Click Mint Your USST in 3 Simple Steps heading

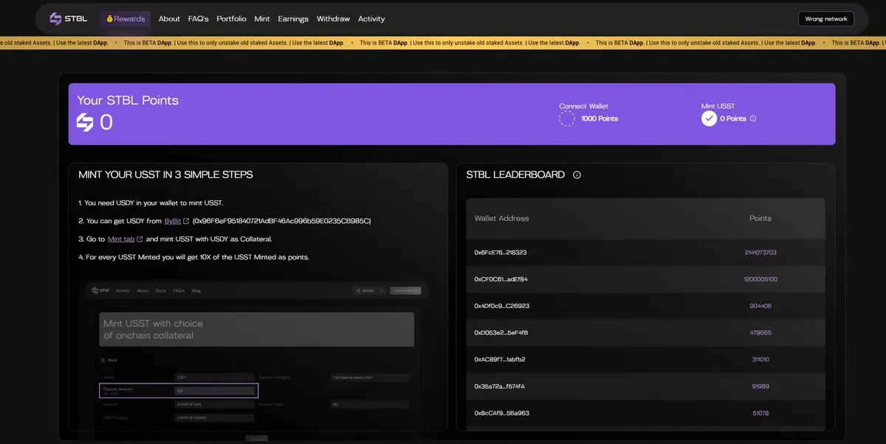(165, 175)
